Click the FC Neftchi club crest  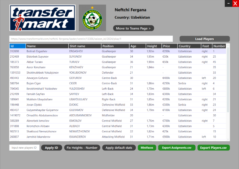[x=92, y=18]
